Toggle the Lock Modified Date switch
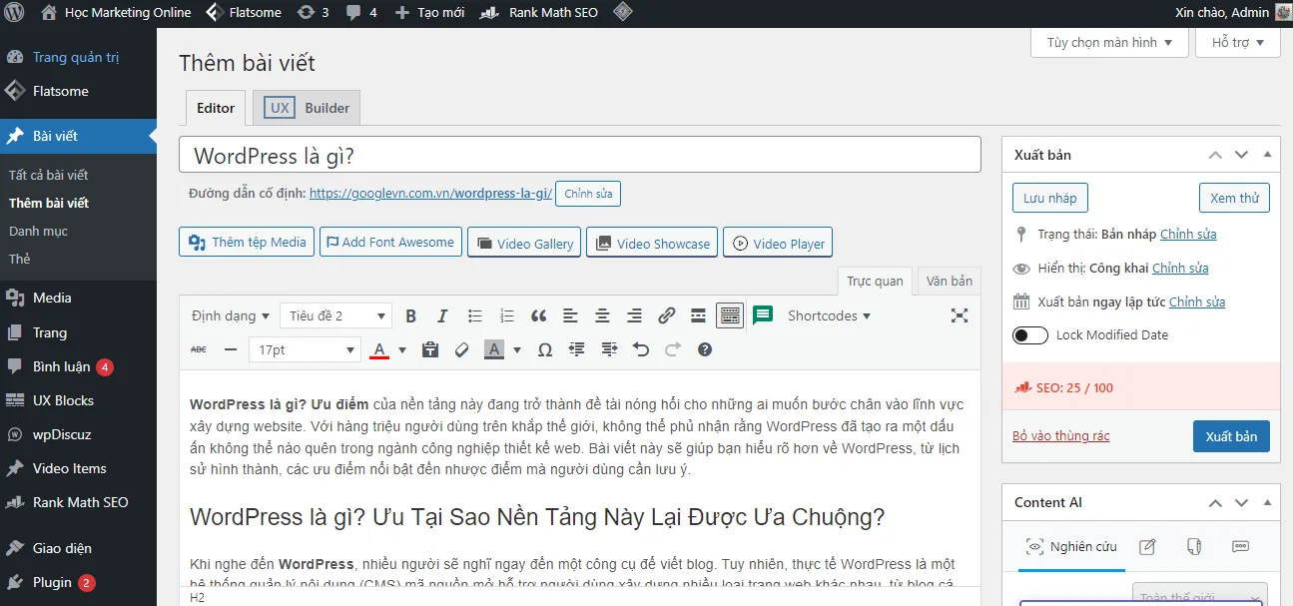 (x=1030, y=335)
